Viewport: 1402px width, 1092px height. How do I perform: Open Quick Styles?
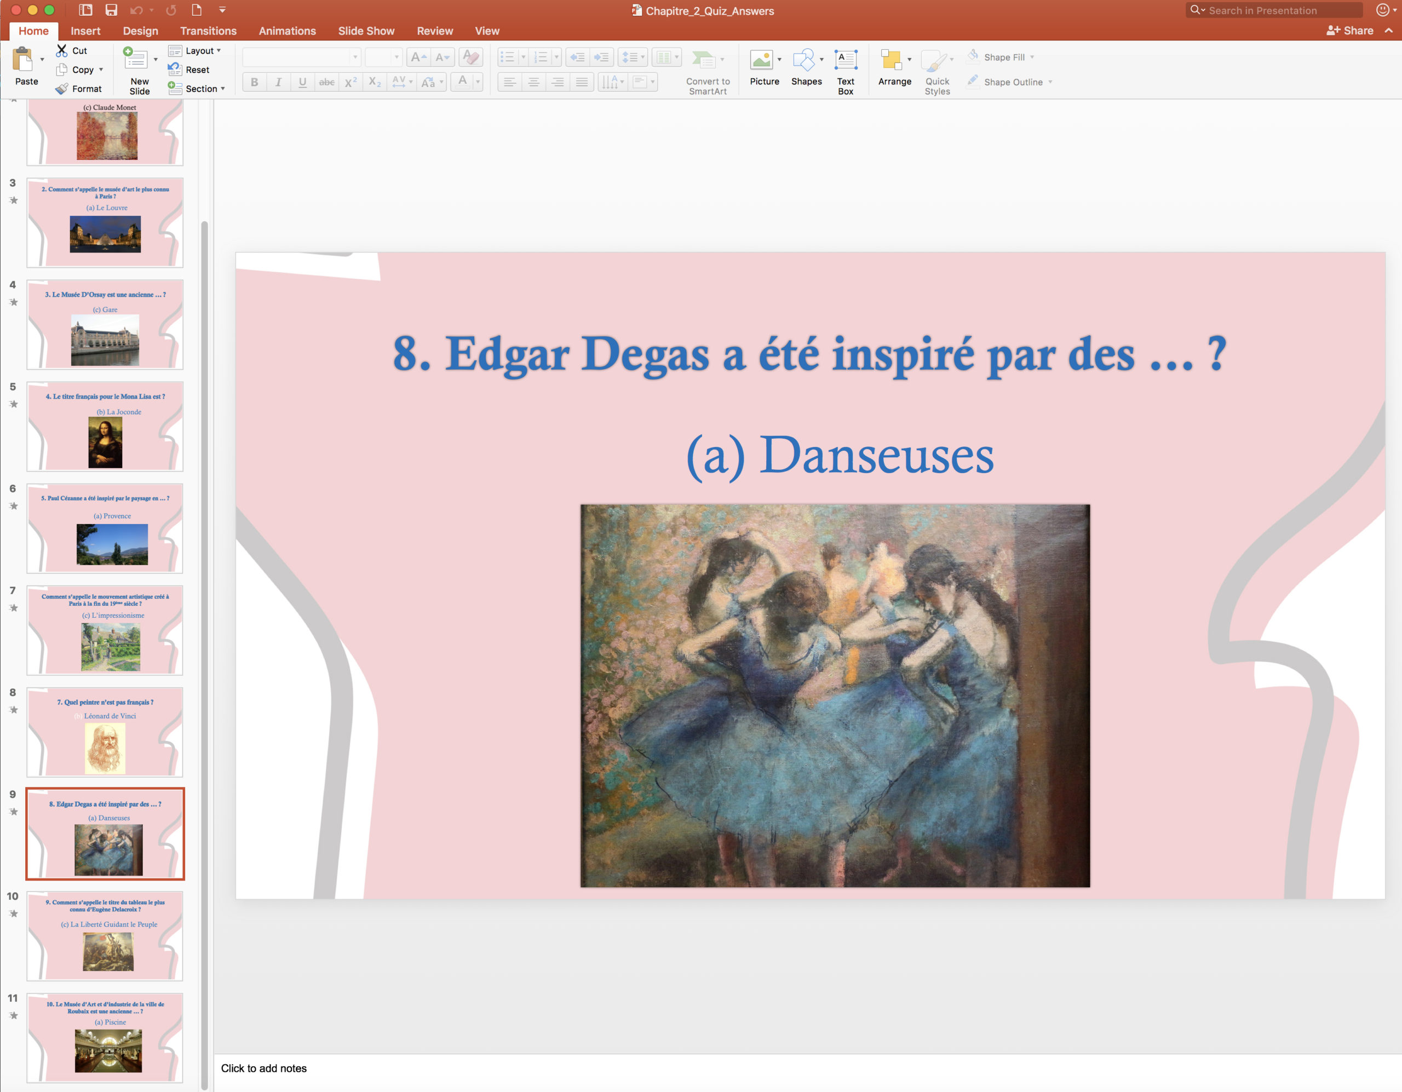(x=936, y=72)
